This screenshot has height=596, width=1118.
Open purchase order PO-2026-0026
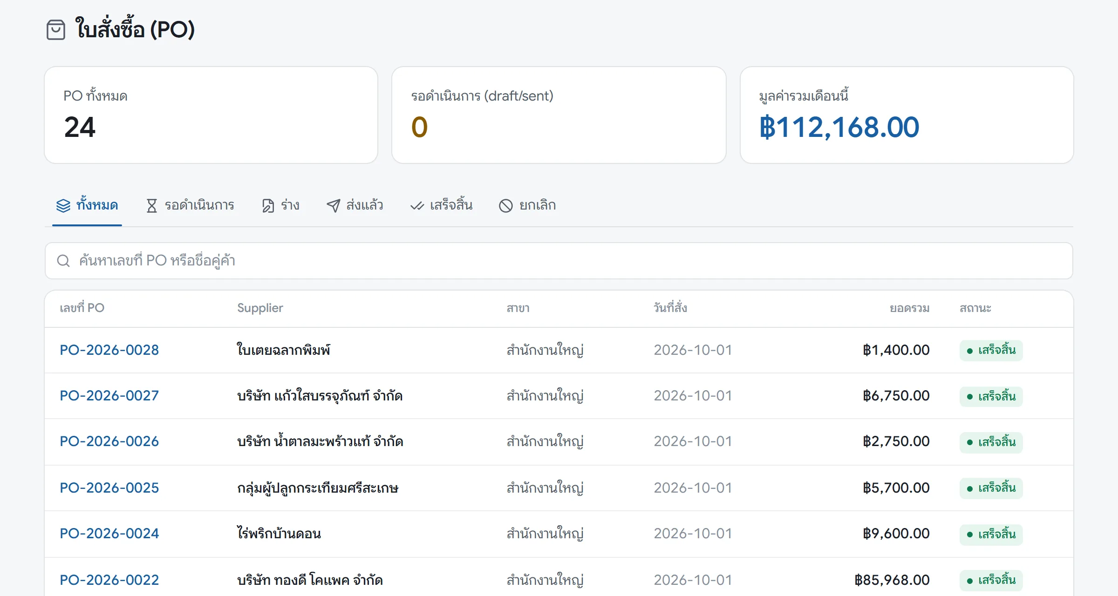[109, 441]
